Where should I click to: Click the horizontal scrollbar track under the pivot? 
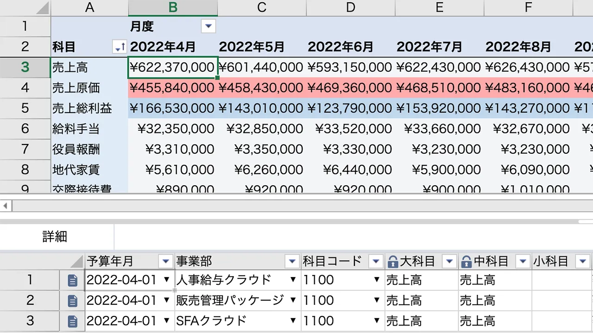tap(296, 206)
